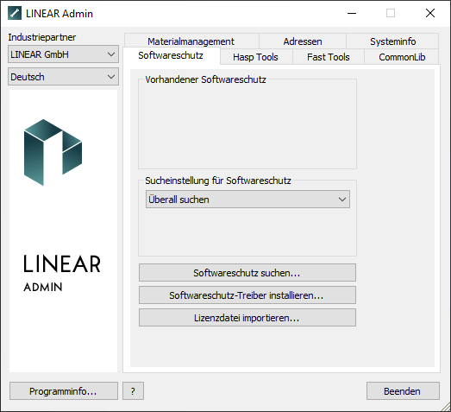Click Lizenzdatei importieren button
Image resolution: width=451 pixels, height=412 pixels.
click(247, 318)
